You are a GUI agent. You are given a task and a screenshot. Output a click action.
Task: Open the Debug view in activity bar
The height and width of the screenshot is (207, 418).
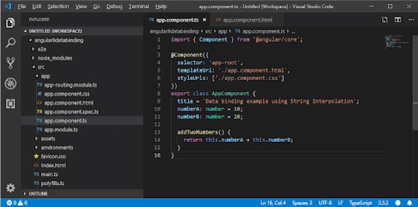point(10,83)
